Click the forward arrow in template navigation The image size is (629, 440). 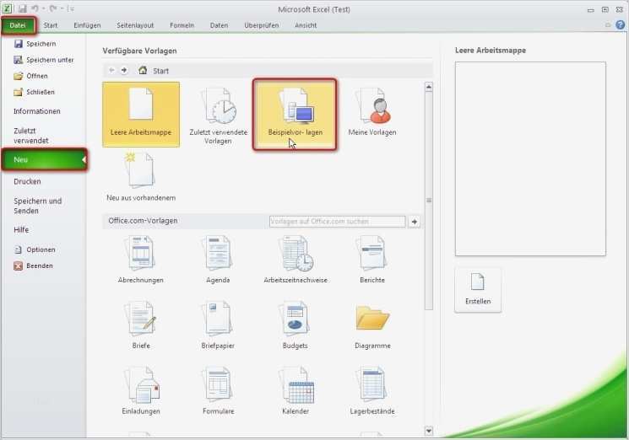[124, 70]
